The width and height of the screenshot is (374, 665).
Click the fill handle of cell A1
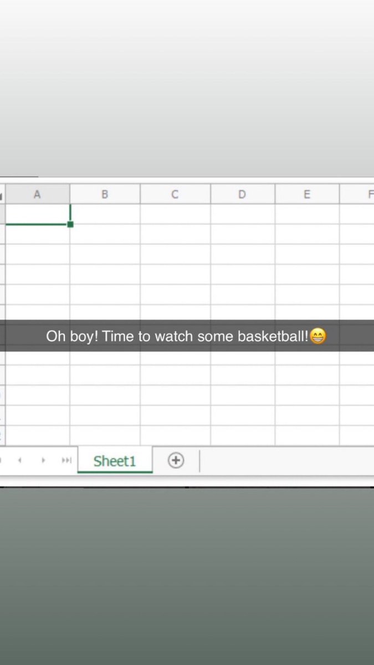70,224
